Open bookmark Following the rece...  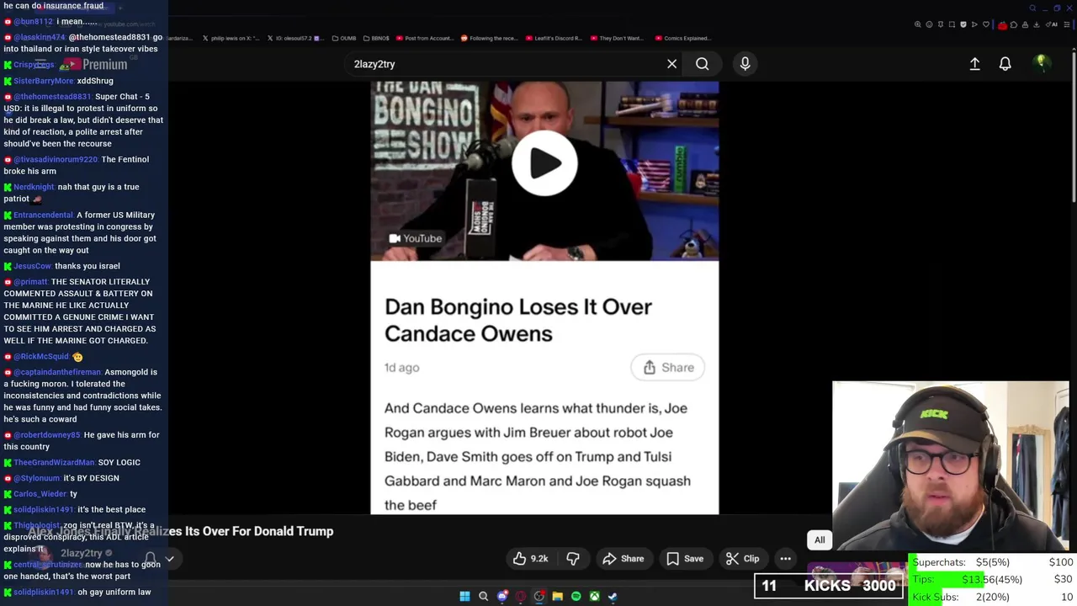point(488,38)
